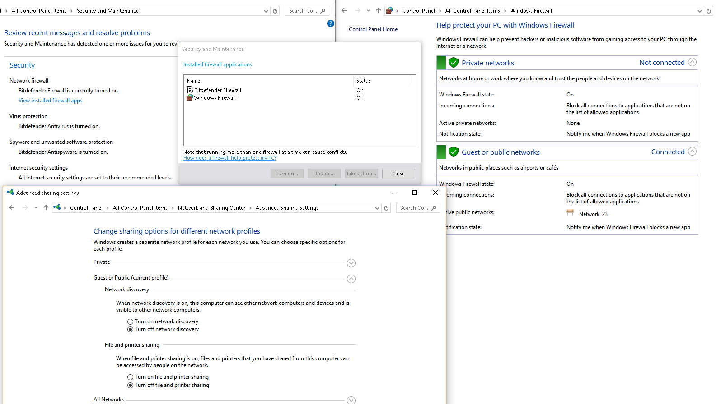716x404 pixels.
Task: Expand the All Networks section
Action: click(351, 400)
